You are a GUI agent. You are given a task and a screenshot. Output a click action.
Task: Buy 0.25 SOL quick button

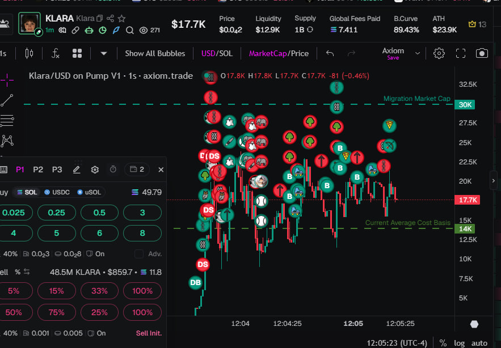click(57, 213)
